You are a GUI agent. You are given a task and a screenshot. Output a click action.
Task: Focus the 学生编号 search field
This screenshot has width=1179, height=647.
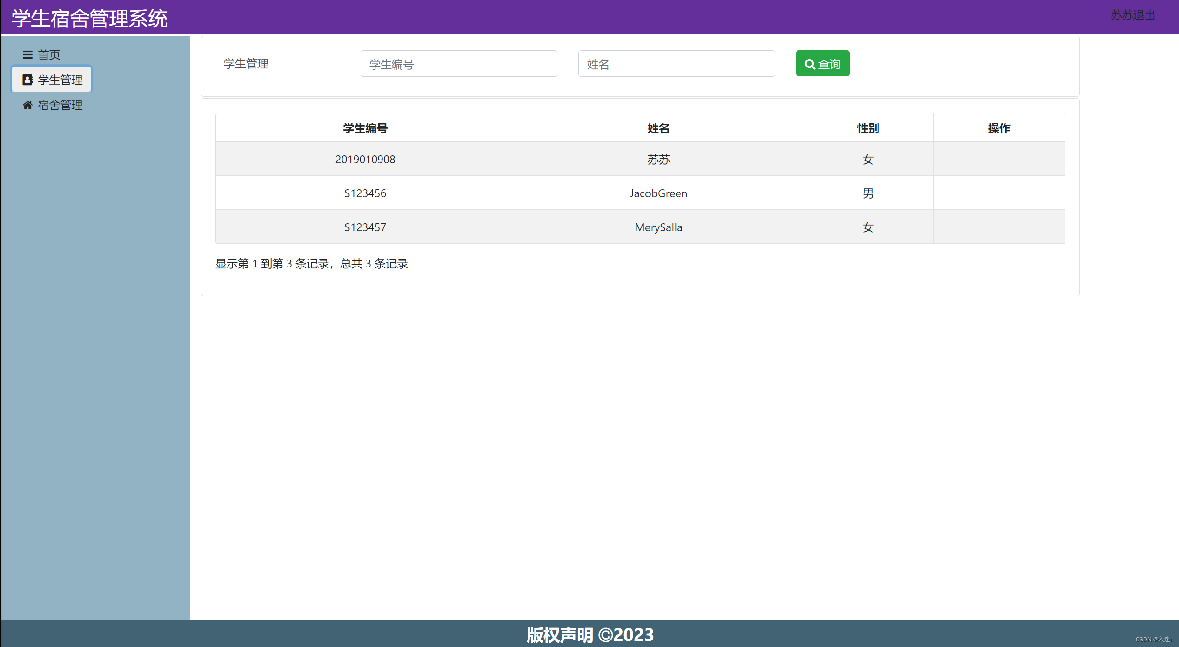459,64
